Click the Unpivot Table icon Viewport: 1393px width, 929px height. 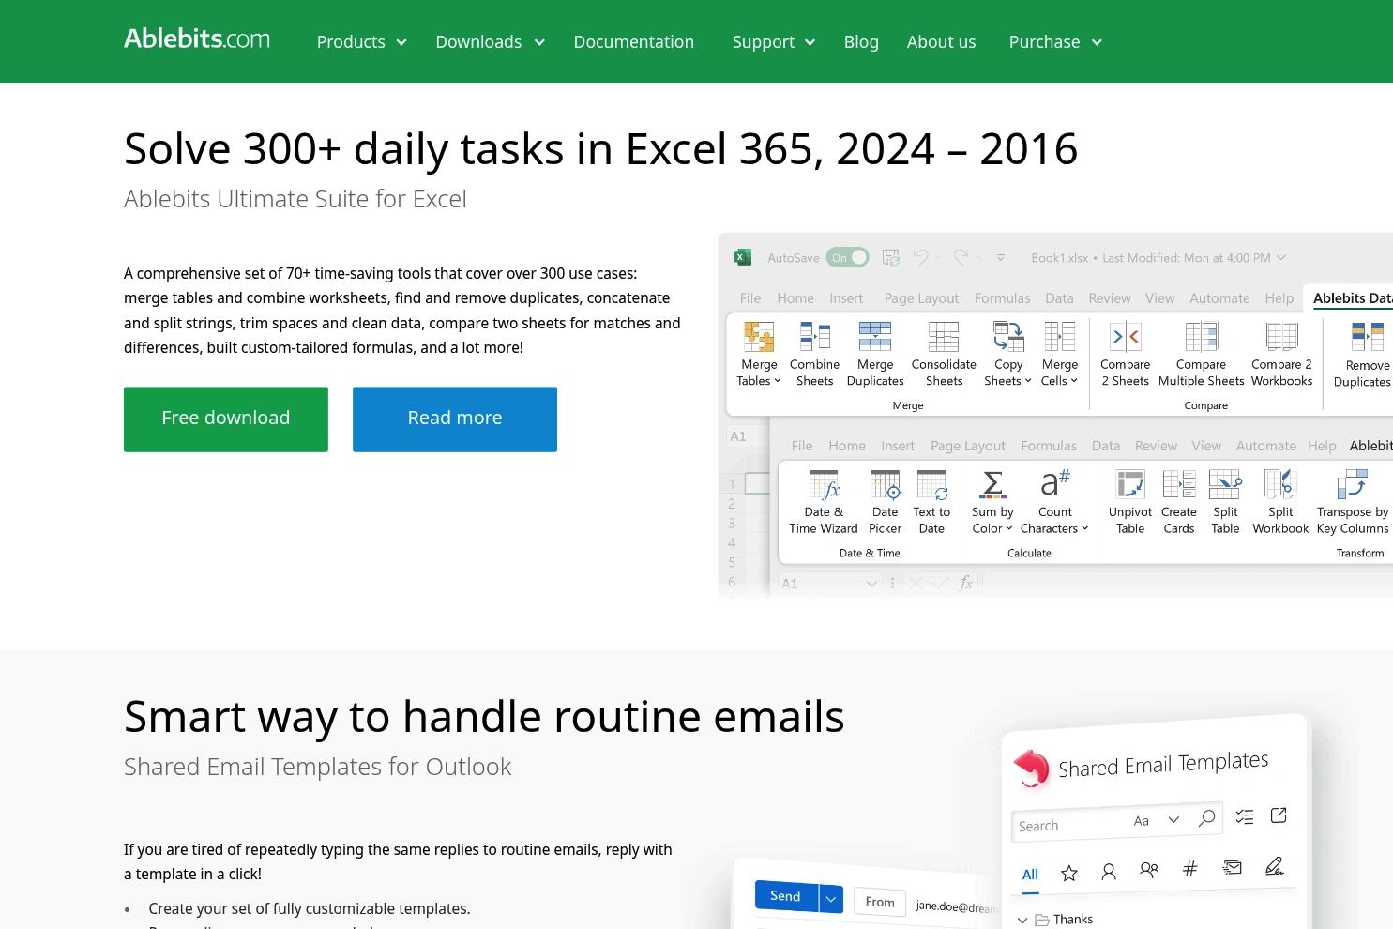click(1129, 484)
